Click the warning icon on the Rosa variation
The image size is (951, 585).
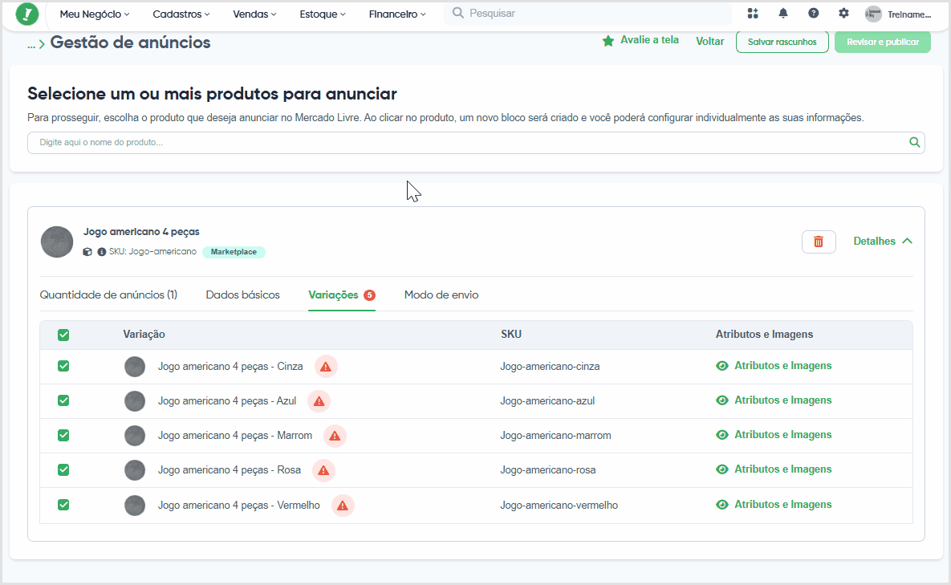(x=323, y=470)
